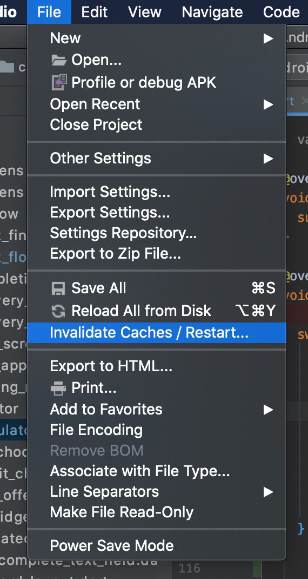Expand the Add to Favorites submenu arrow
The width and height of the screenshot is (308, 579).
[268, 410]
